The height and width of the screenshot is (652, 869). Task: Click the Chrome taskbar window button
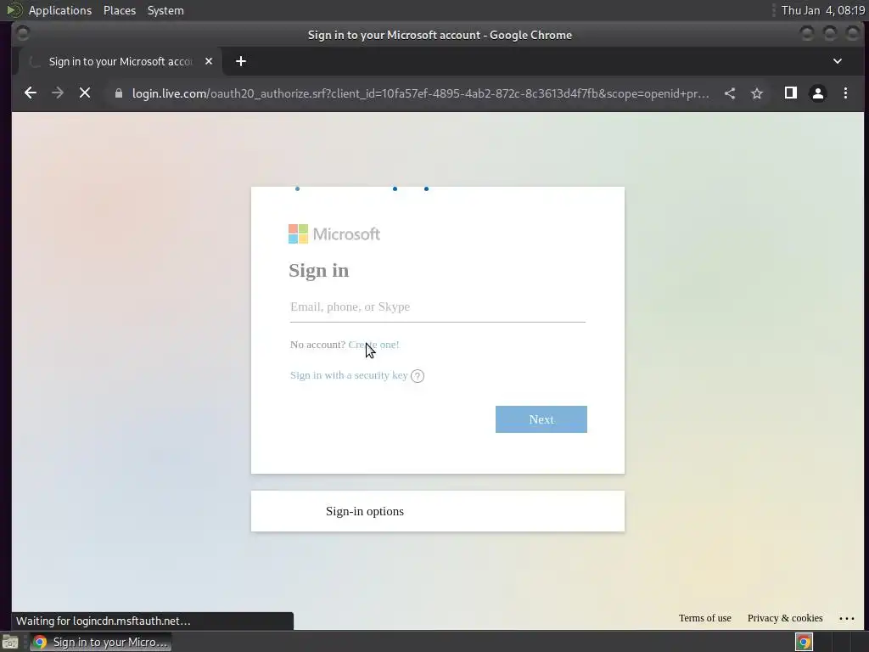tap(101, 642)
